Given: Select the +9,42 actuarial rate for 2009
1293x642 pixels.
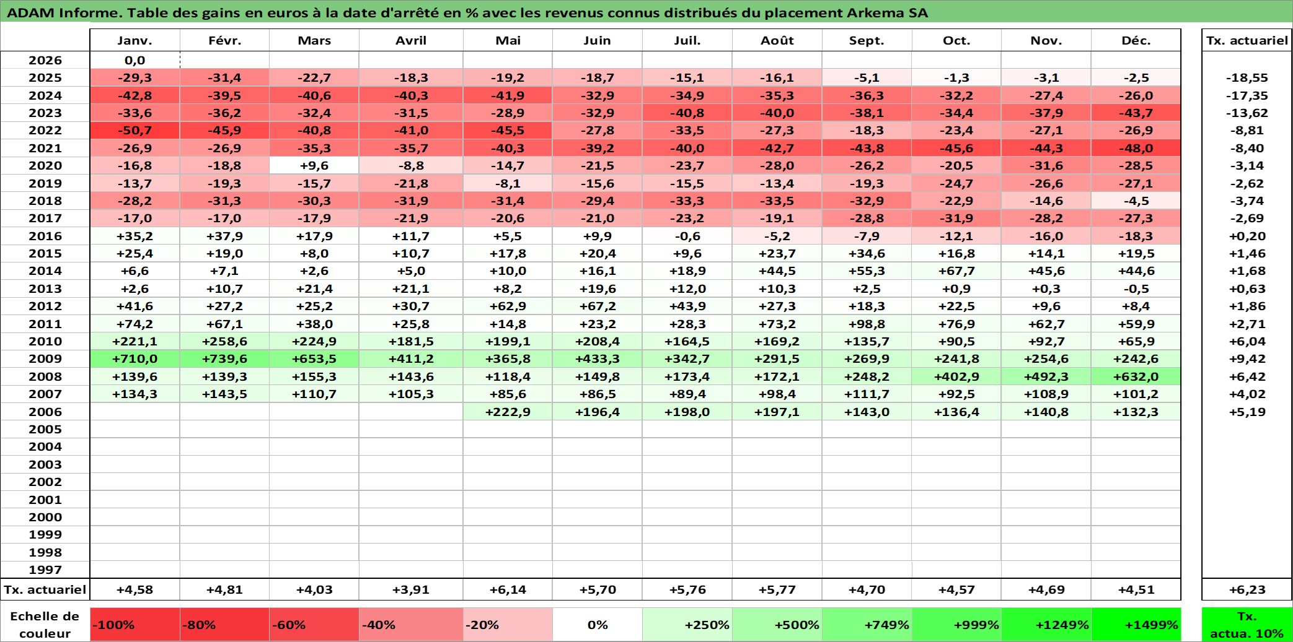Looking at the screenshot, I should point(1247,358).
